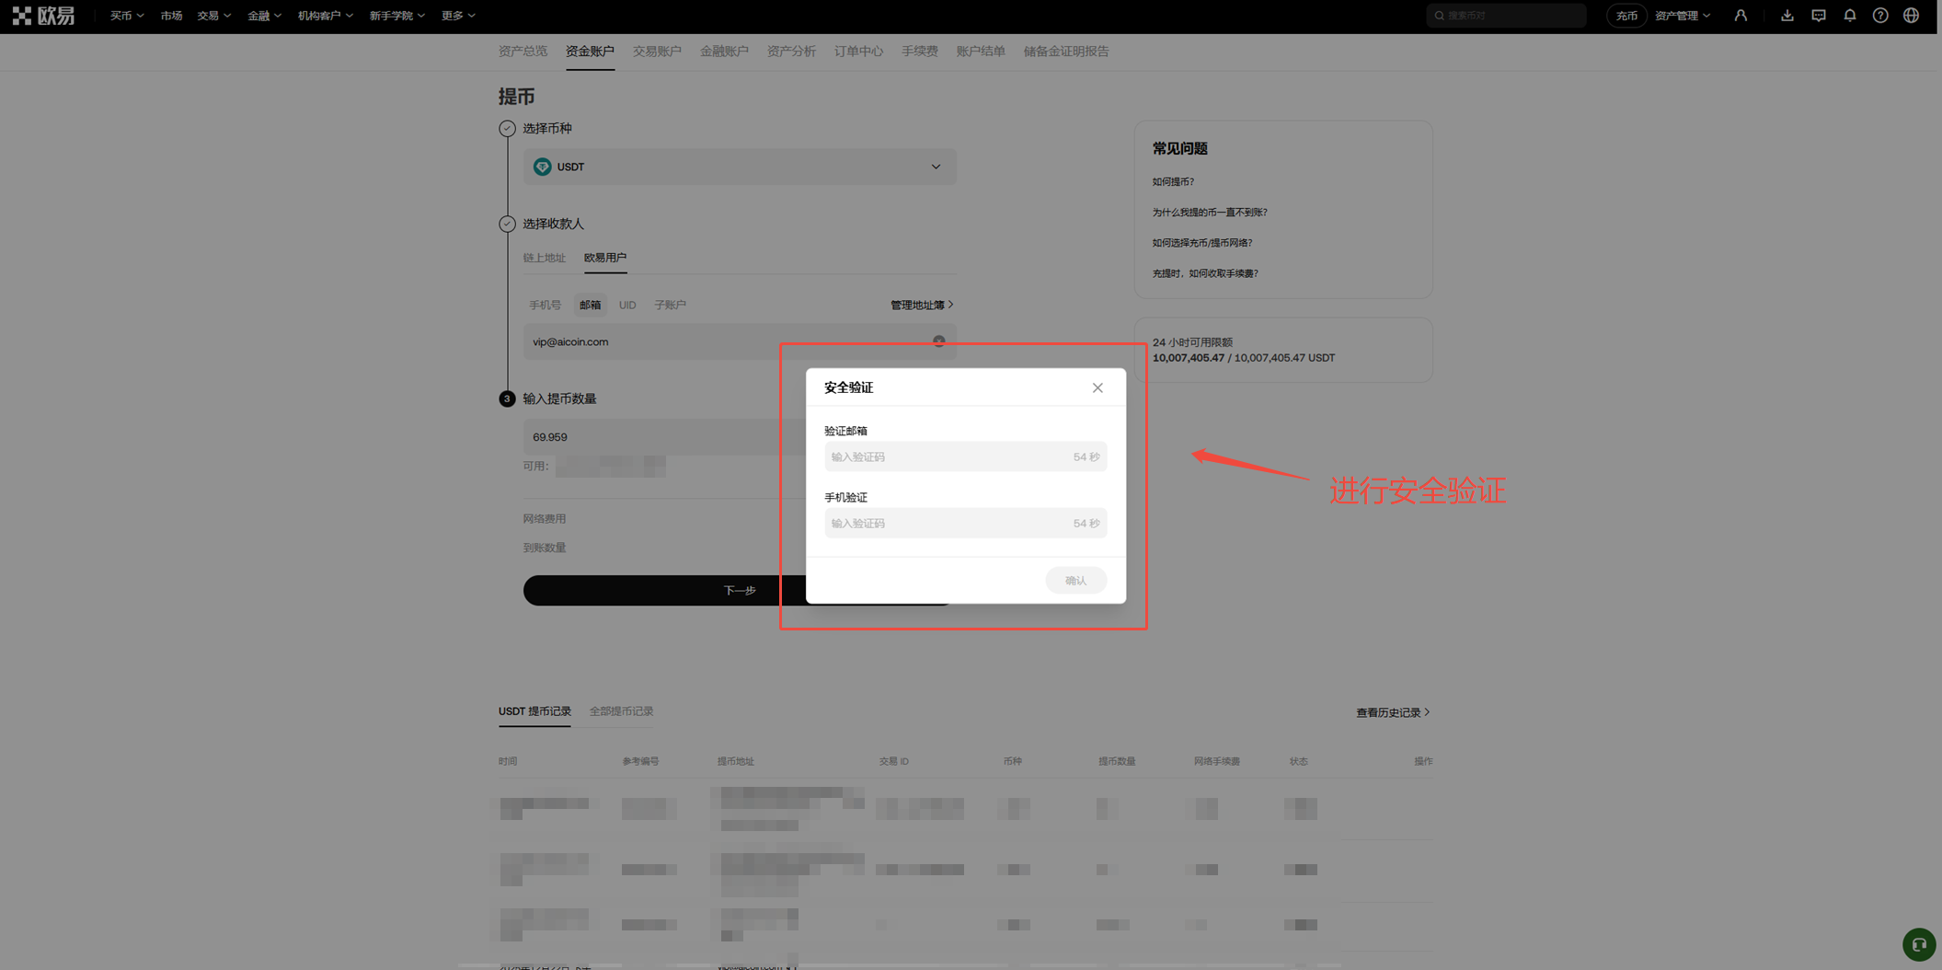This screenshot has width=1942, height=970.
Task: Select 手机号 as recipient lookup method
Action: (545, 305)
